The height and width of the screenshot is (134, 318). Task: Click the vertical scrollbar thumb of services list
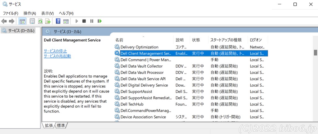[x=316, y=53]
